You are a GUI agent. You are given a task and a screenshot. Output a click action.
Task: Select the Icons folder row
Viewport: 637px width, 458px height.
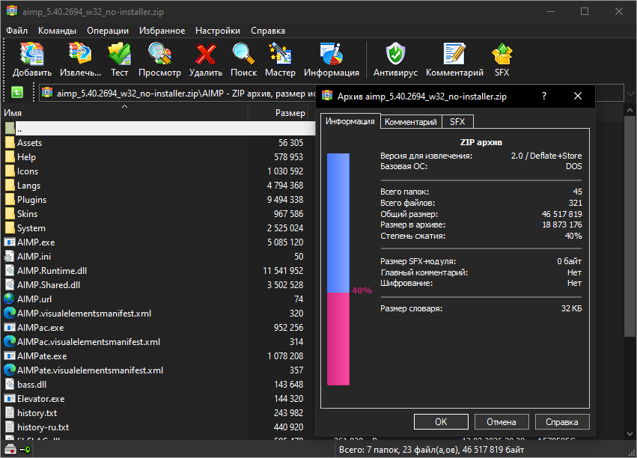click(x=160, y=171)
